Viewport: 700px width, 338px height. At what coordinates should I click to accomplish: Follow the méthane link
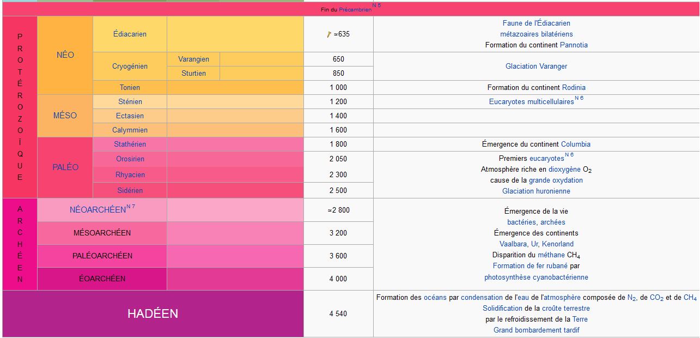point(551,255)
